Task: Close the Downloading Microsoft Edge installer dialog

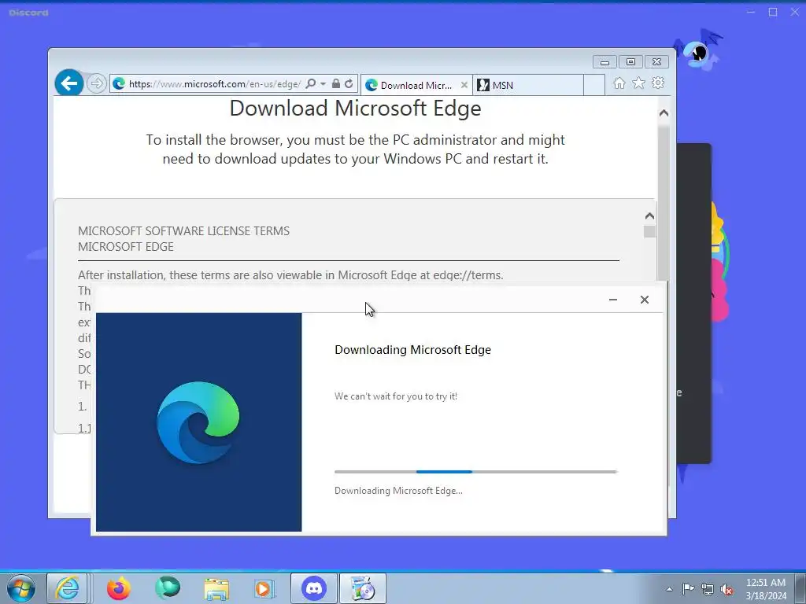Action: (x=645, y=300)
